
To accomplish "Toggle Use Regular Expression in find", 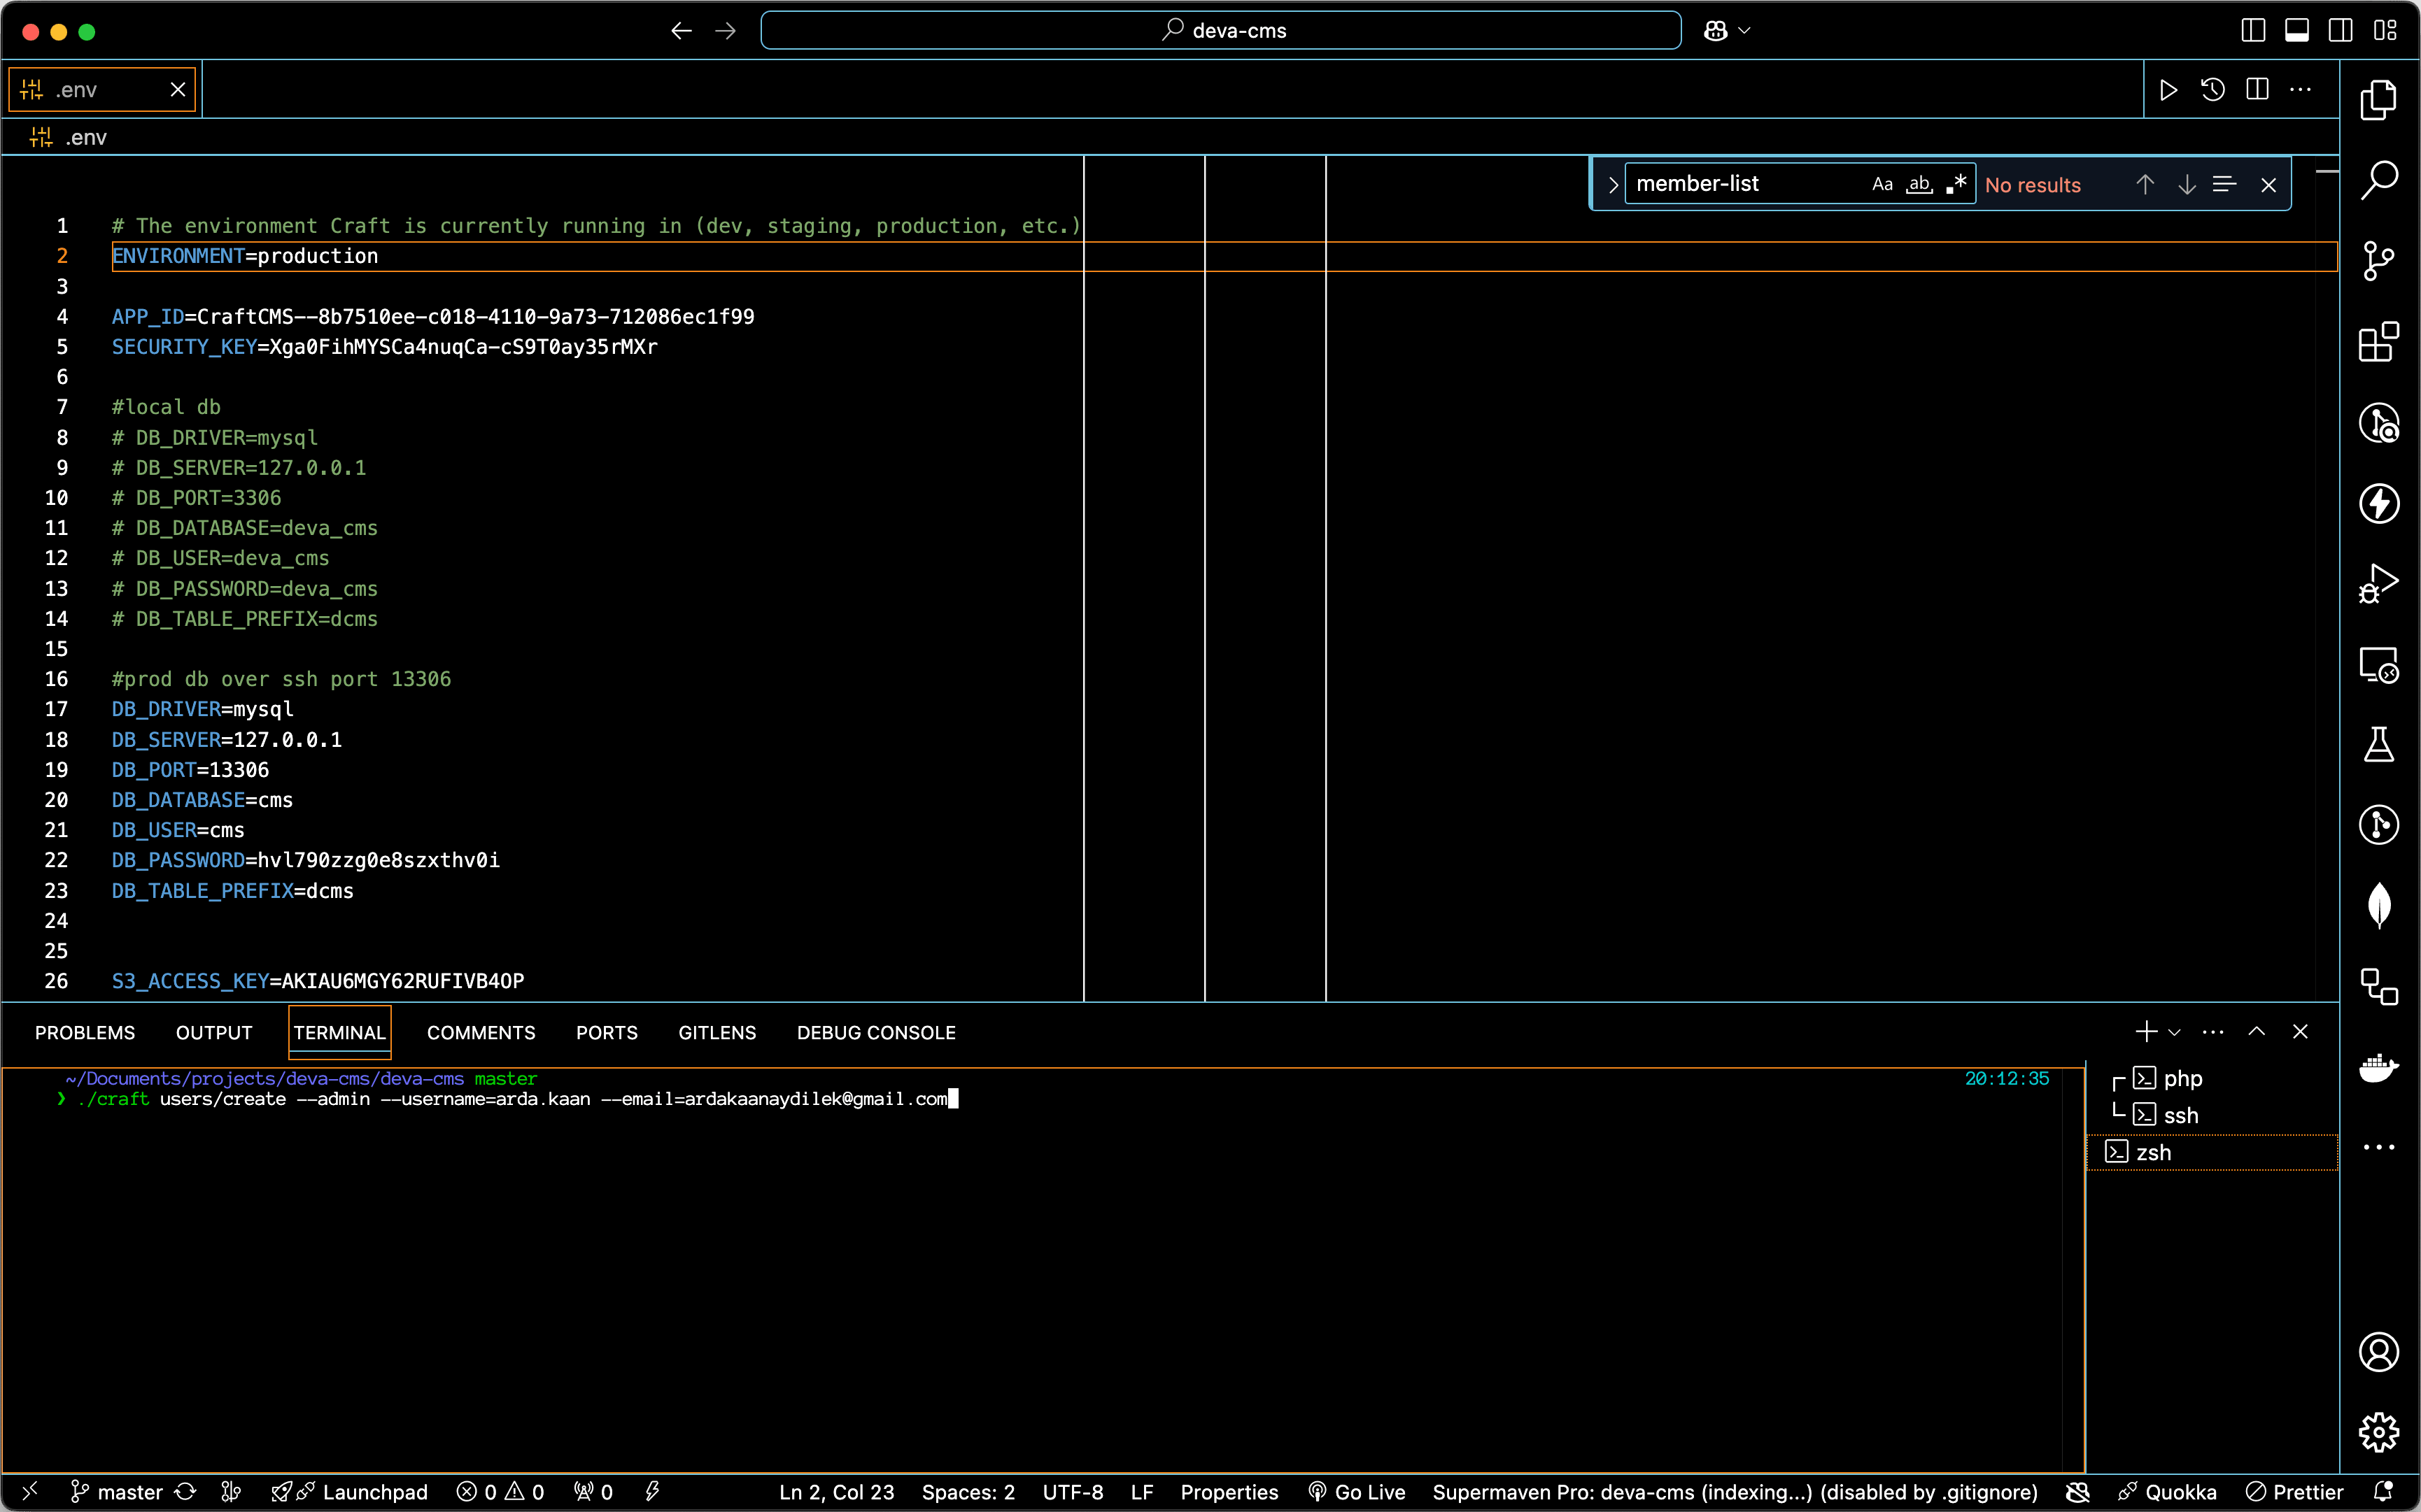I will pyautogui.click(x=1956, y=184).
